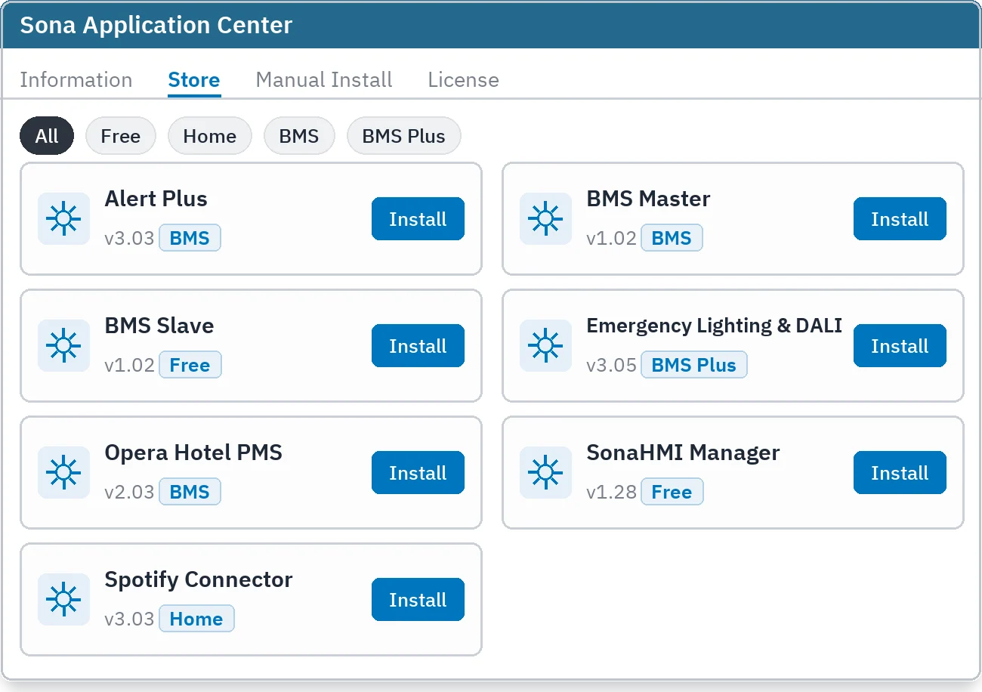Go to the License tab
This screenshot has width=982, height=692.
pos(464,80)
